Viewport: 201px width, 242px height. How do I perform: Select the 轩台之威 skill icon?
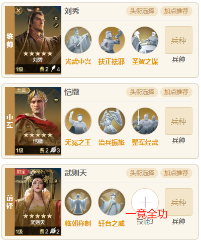[112, 202]
